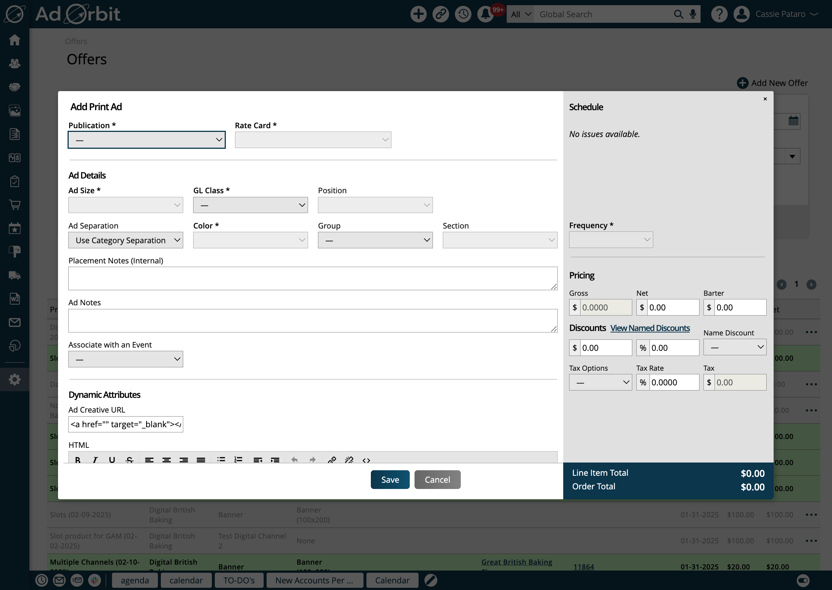Switch to the TO-DO's bottom tab
The width and height of the screenshot is (832, 590).
(x=239, y=580)
